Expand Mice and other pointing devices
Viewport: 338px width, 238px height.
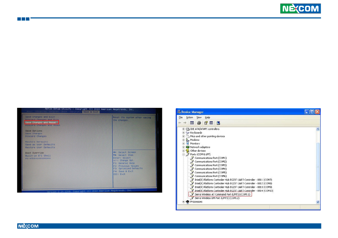coord(184,136)
